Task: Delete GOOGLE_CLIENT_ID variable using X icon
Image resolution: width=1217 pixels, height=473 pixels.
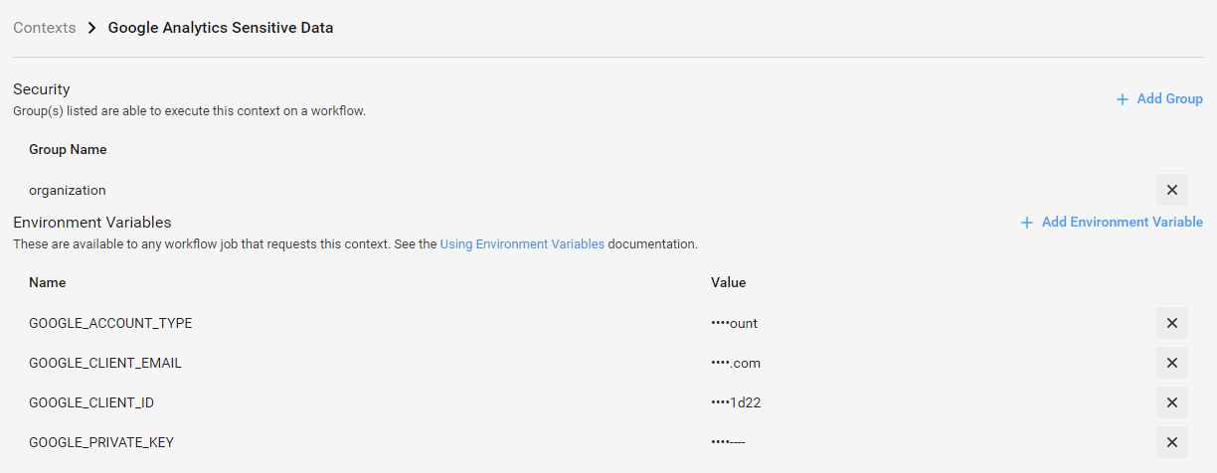Action: [1171, 402]
